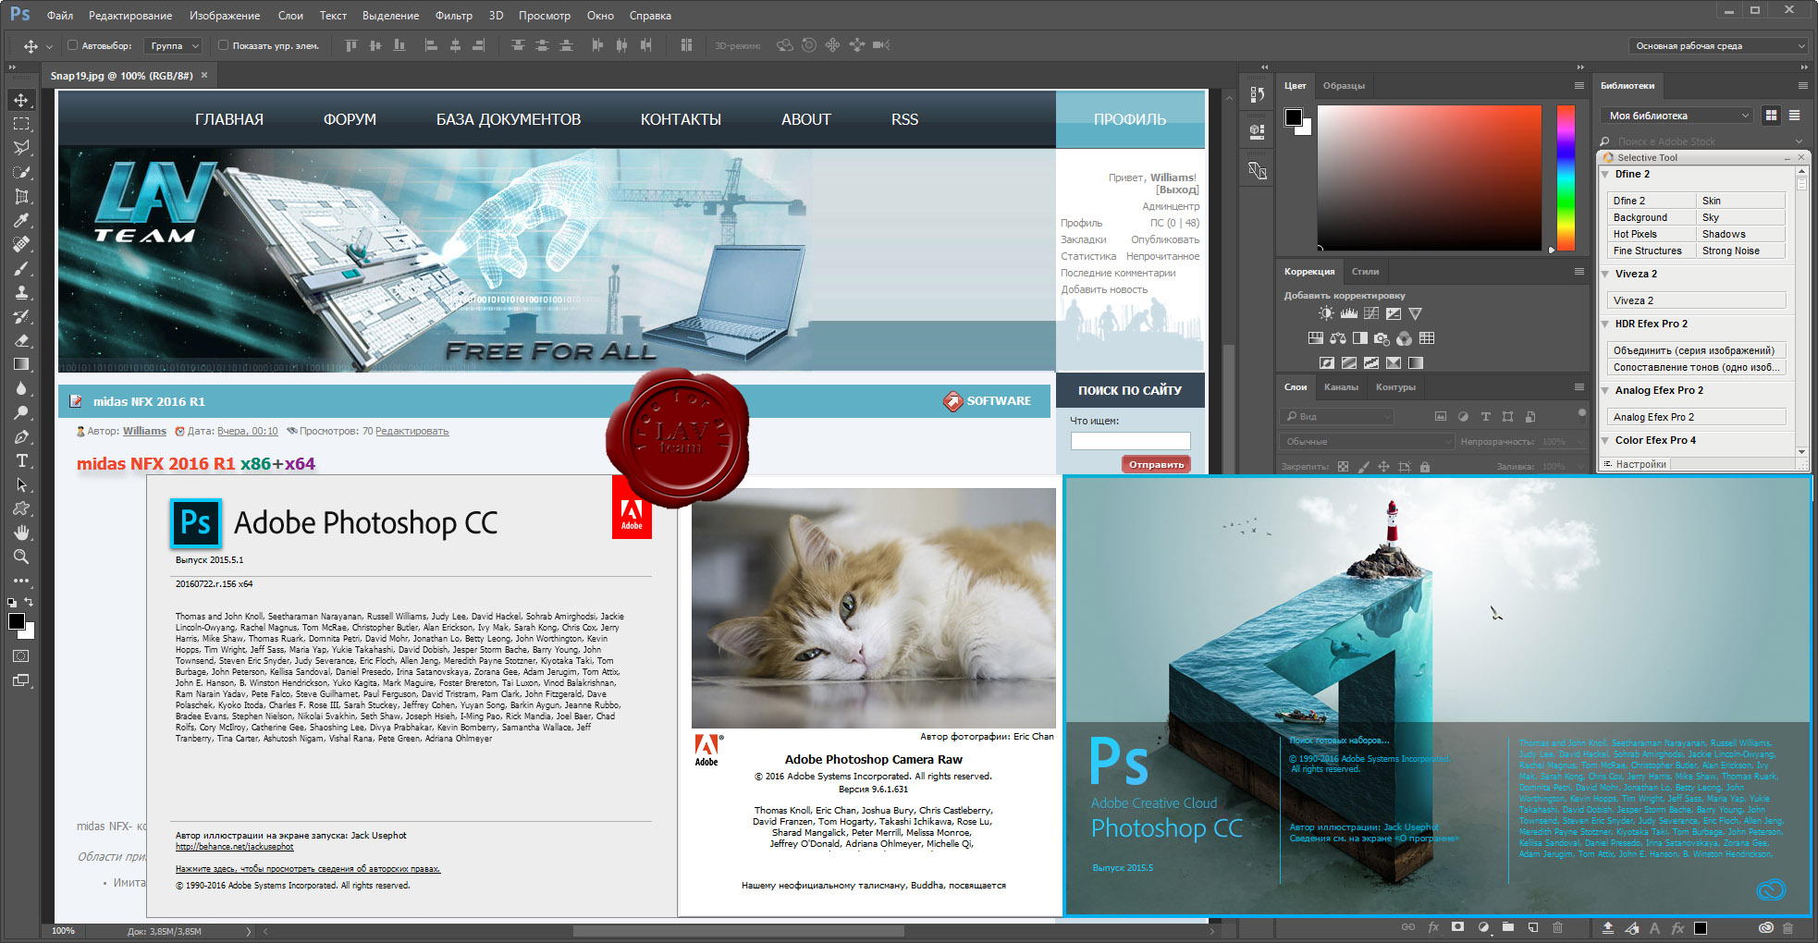Toggle type layer filter in Layers
This screenshot has width=1818, height=943.
(x=1485, y=417)
